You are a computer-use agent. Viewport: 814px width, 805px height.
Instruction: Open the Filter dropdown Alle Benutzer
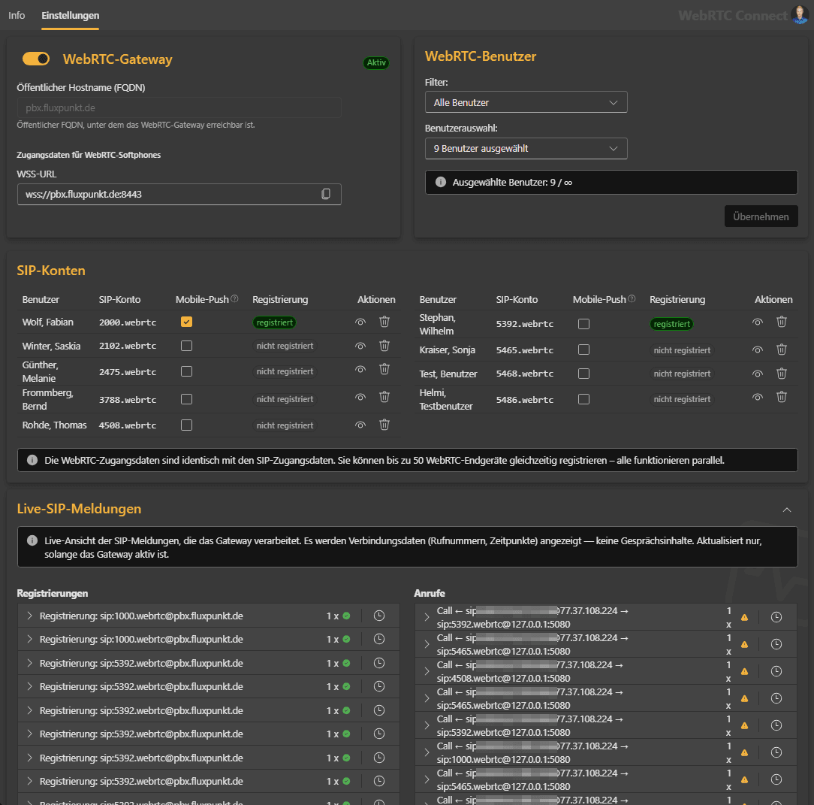pyautogui.click(x=526, y=102)
